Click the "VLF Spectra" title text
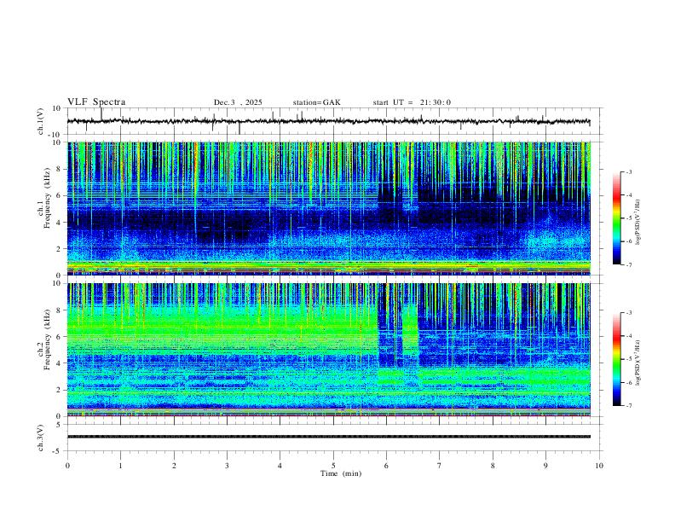Screen dimensions: 675x522 (x=96, y=102)
